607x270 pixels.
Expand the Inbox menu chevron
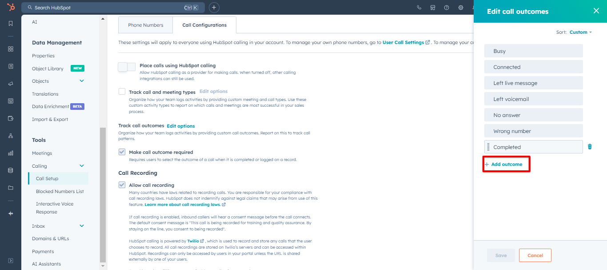[82, 226]
